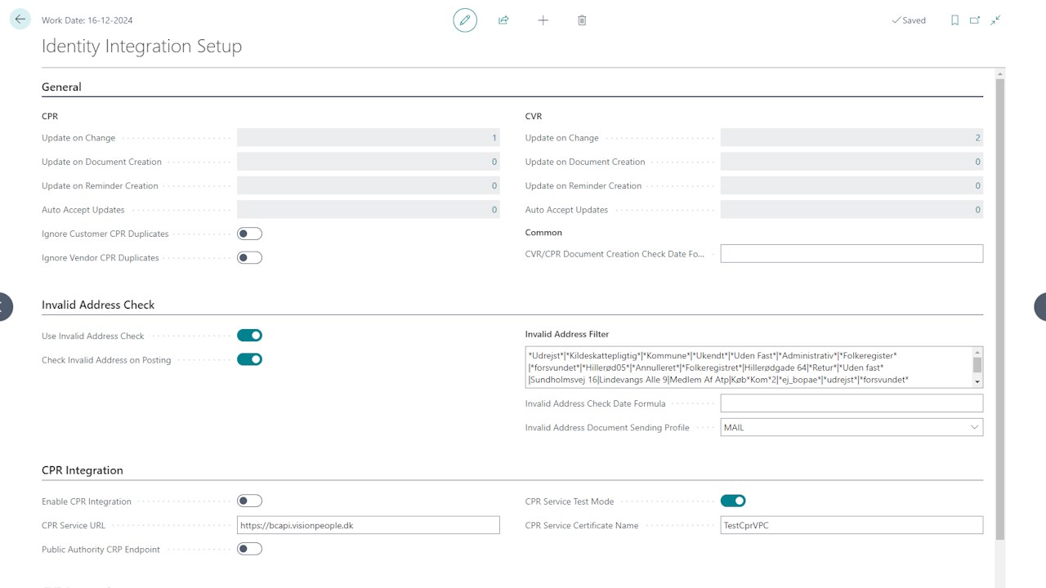Click the edit pencil icon
The image size is (1046, 588).
click(x=465, y=20)
